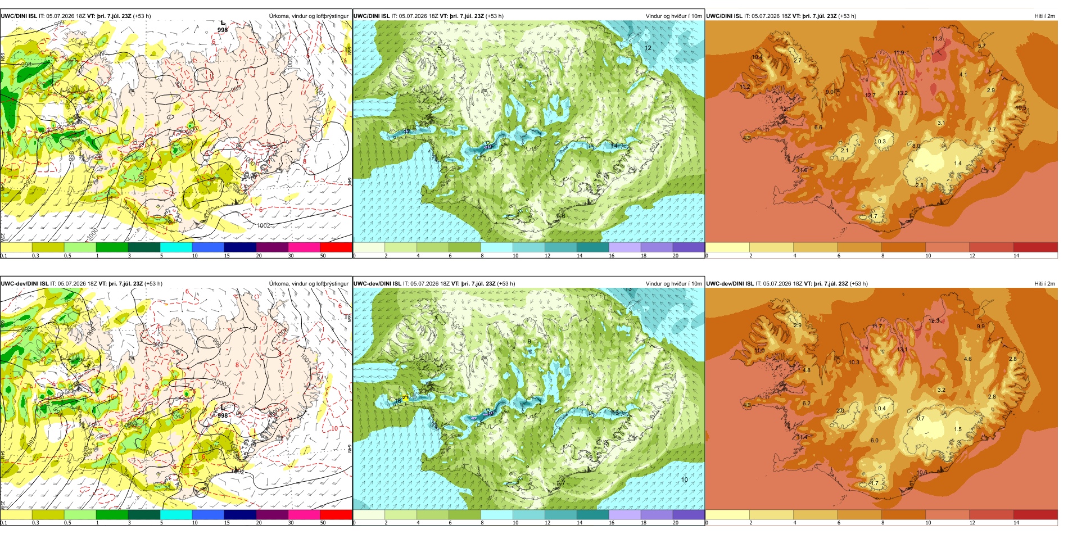
Task: Click the 8.0 temperature value in UWC temperature map
Action: [x=916, y=146]
